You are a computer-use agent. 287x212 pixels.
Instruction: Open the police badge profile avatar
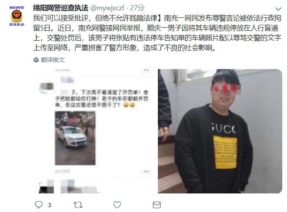click(17, 16)
